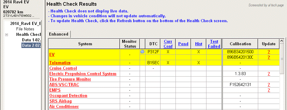The height and width of the screenshot is (110, 287).
Task: Click the 020702 km odometer text
Action: click(13, 12)
